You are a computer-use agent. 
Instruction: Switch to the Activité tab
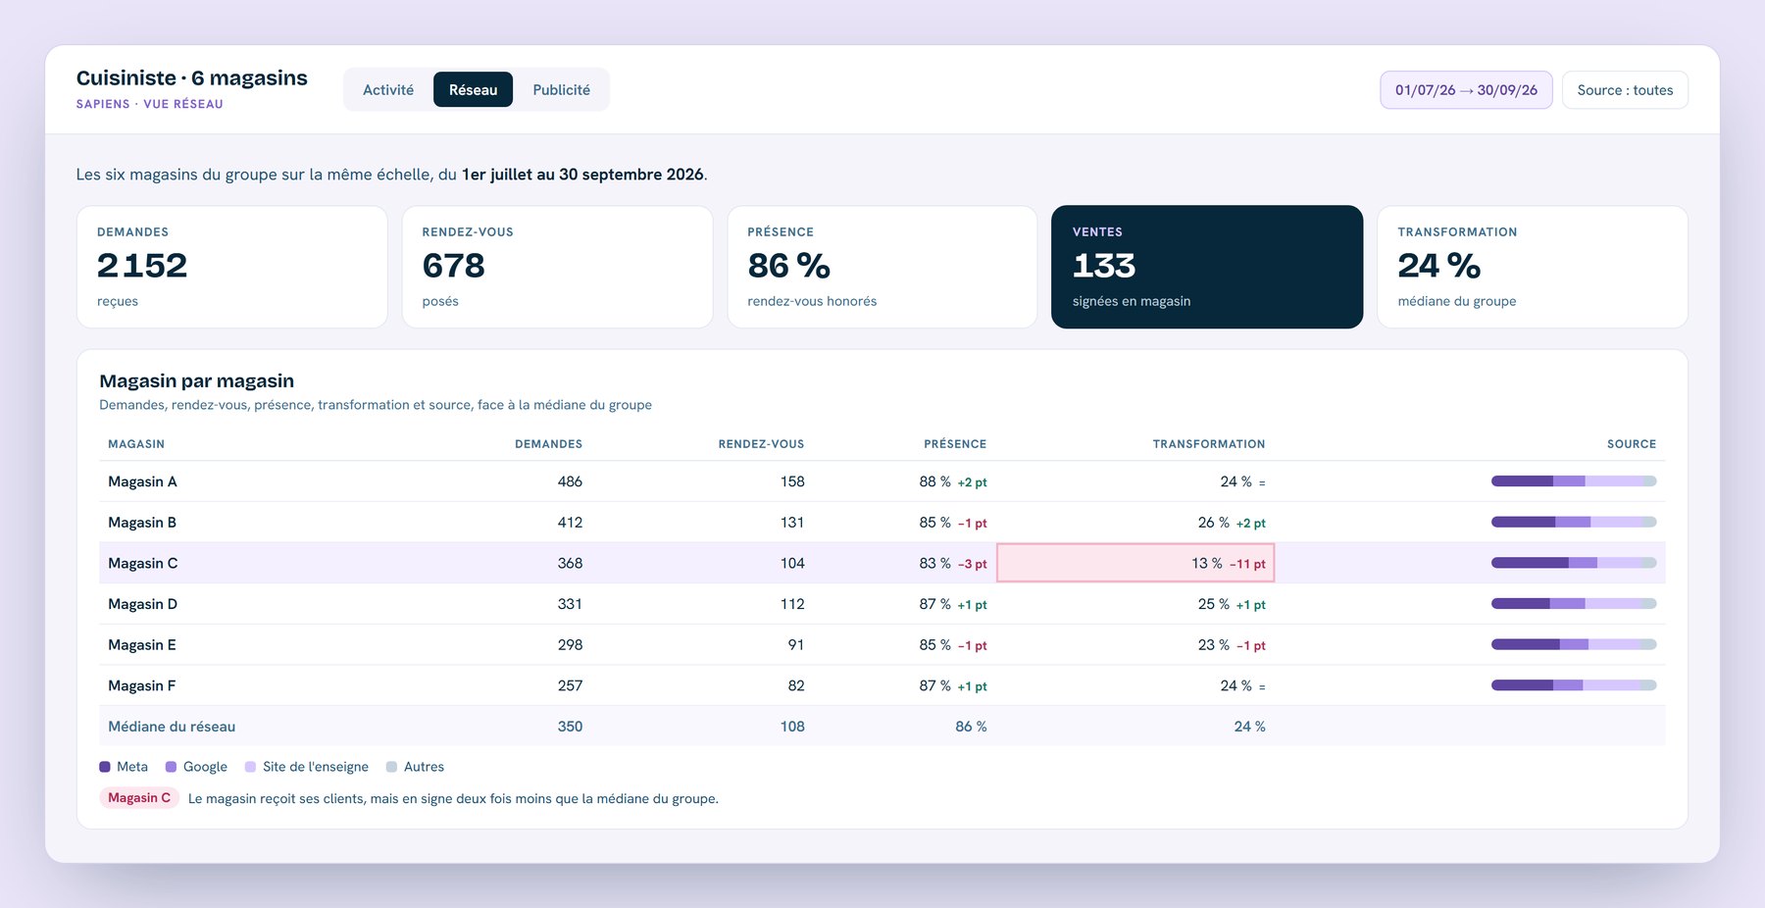(x=388, y=89)
